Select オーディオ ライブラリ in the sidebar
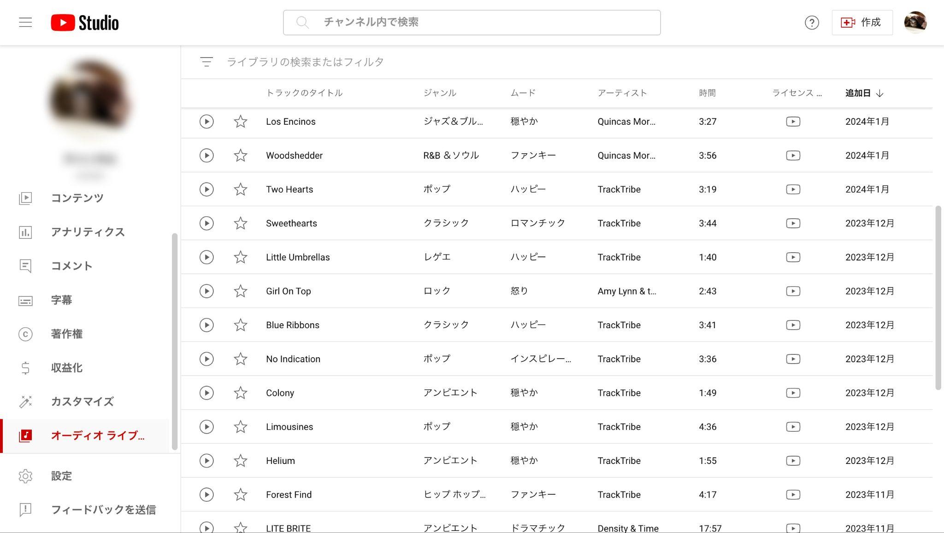The image size is (944, 533). coord(85,436)
